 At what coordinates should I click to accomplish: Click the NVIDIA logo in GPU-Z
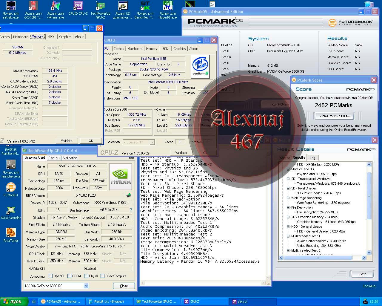click(x=121, y=177)
